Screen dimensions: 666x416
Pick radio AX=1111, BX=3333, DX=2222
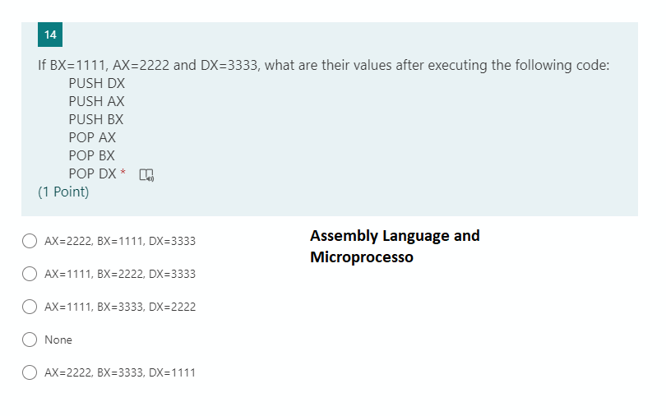click(30, 307)
